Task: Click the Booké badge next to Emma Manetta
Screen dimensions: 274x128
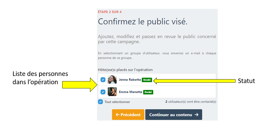Action: pyautogui.click(x=148, y=92)
